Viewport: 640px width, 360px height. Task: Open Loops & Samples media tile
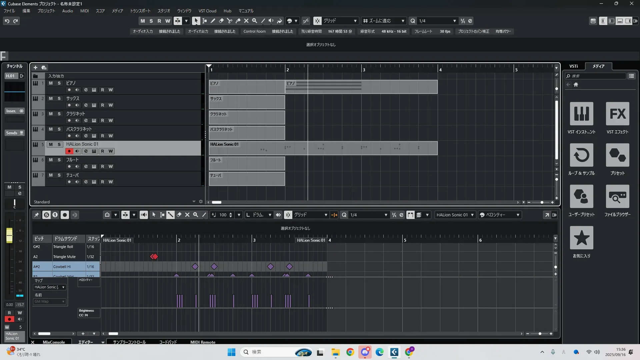581,155
